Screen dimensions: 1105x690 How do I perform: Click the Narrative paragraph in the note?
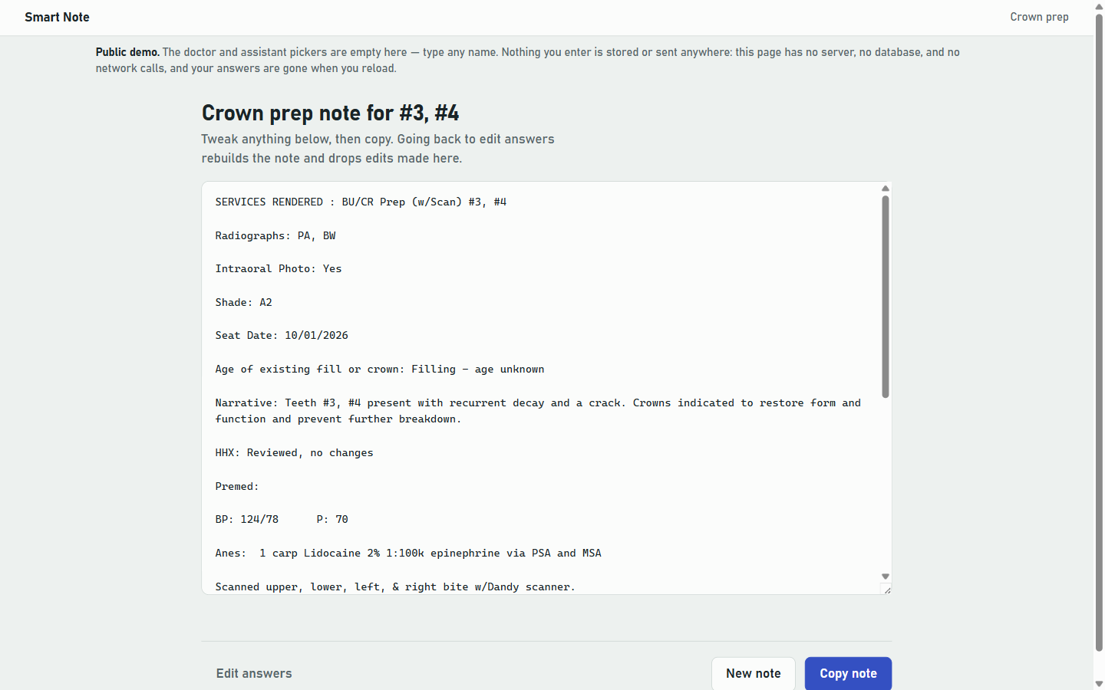click(538, 411)
